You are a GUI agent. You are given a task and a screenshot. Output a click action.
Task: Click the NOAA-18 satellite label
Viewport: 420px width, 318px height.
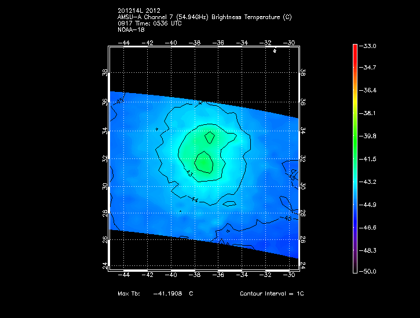click(130, 29)
